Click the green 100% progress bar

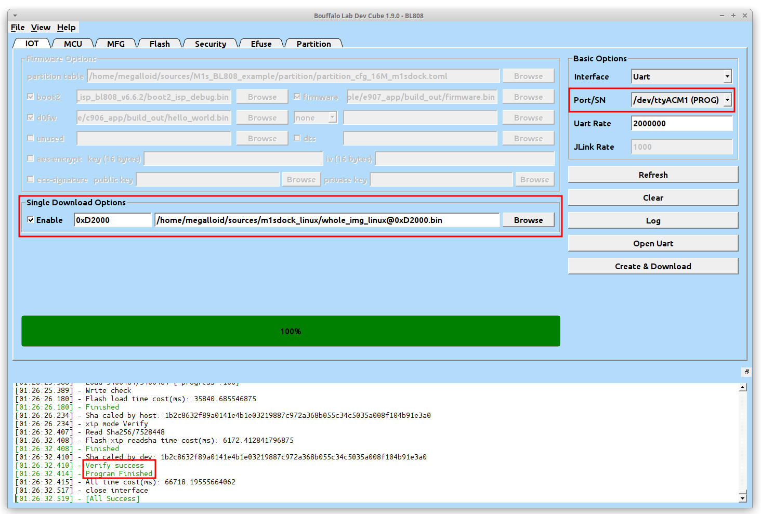tap(291, 331)
